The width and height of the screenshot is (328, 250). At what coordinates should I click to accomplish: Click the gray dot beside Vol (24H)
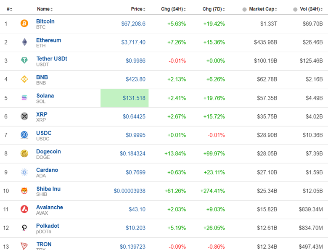pyautogui.click(x=295, y=9)
